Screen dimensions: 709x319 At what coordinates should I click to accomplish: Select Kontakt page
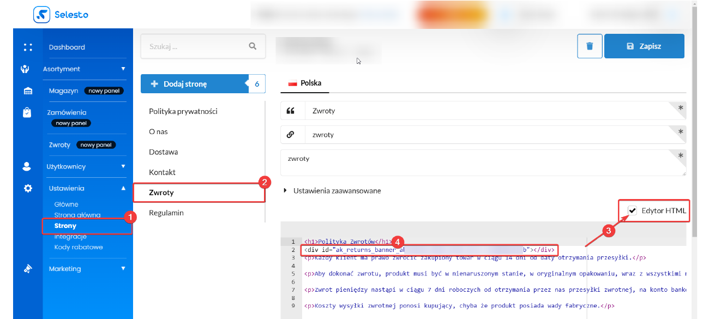pos(163,172)
